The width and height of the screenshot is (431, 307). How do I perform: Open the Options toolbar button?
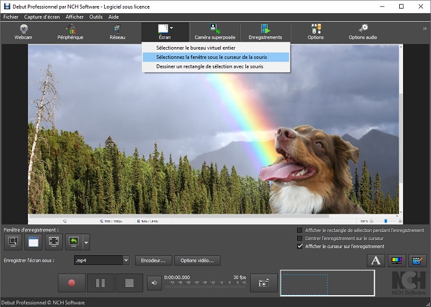pos(316,32)
